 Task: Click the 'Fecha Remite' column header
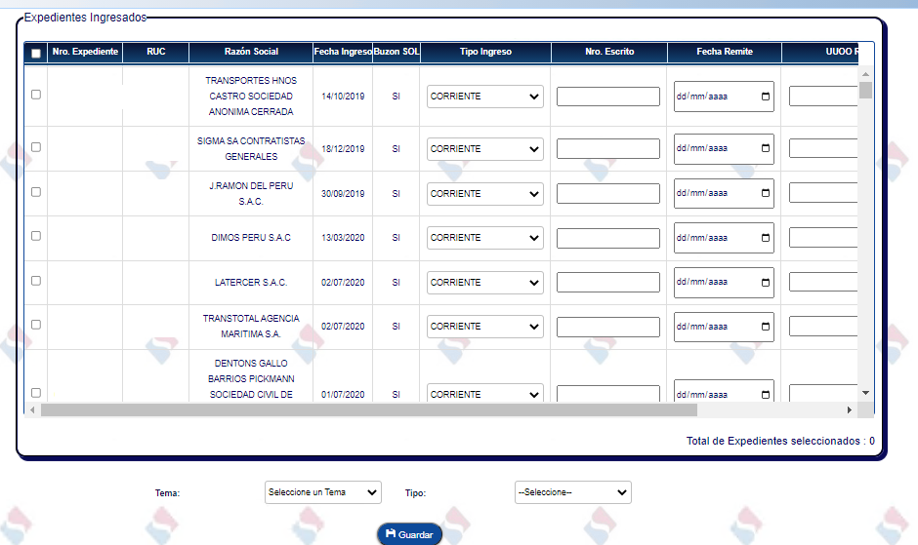click(725, 52)
